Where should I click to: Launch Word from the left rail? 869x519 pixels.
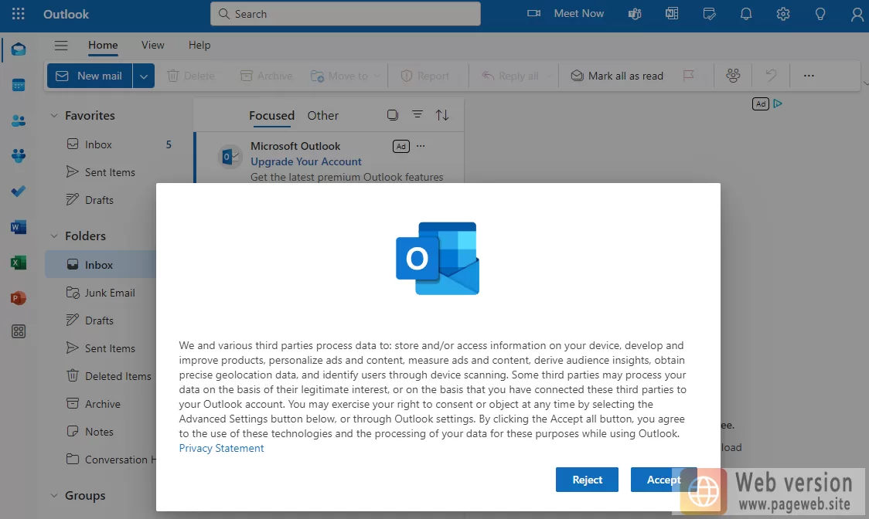point(19,226)
